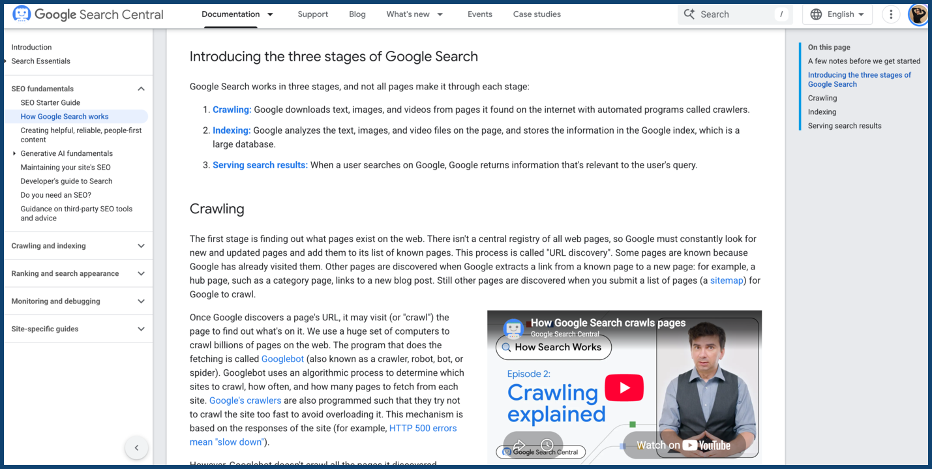Screen dimensions: 932x469
Task: Open the Events tab
Action: pyautogui.click(x=480, y=14)
